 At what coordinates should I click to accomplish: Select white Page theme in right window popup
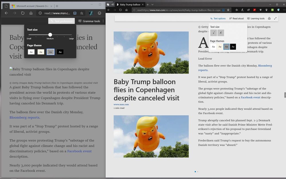(x=213, y=46)
